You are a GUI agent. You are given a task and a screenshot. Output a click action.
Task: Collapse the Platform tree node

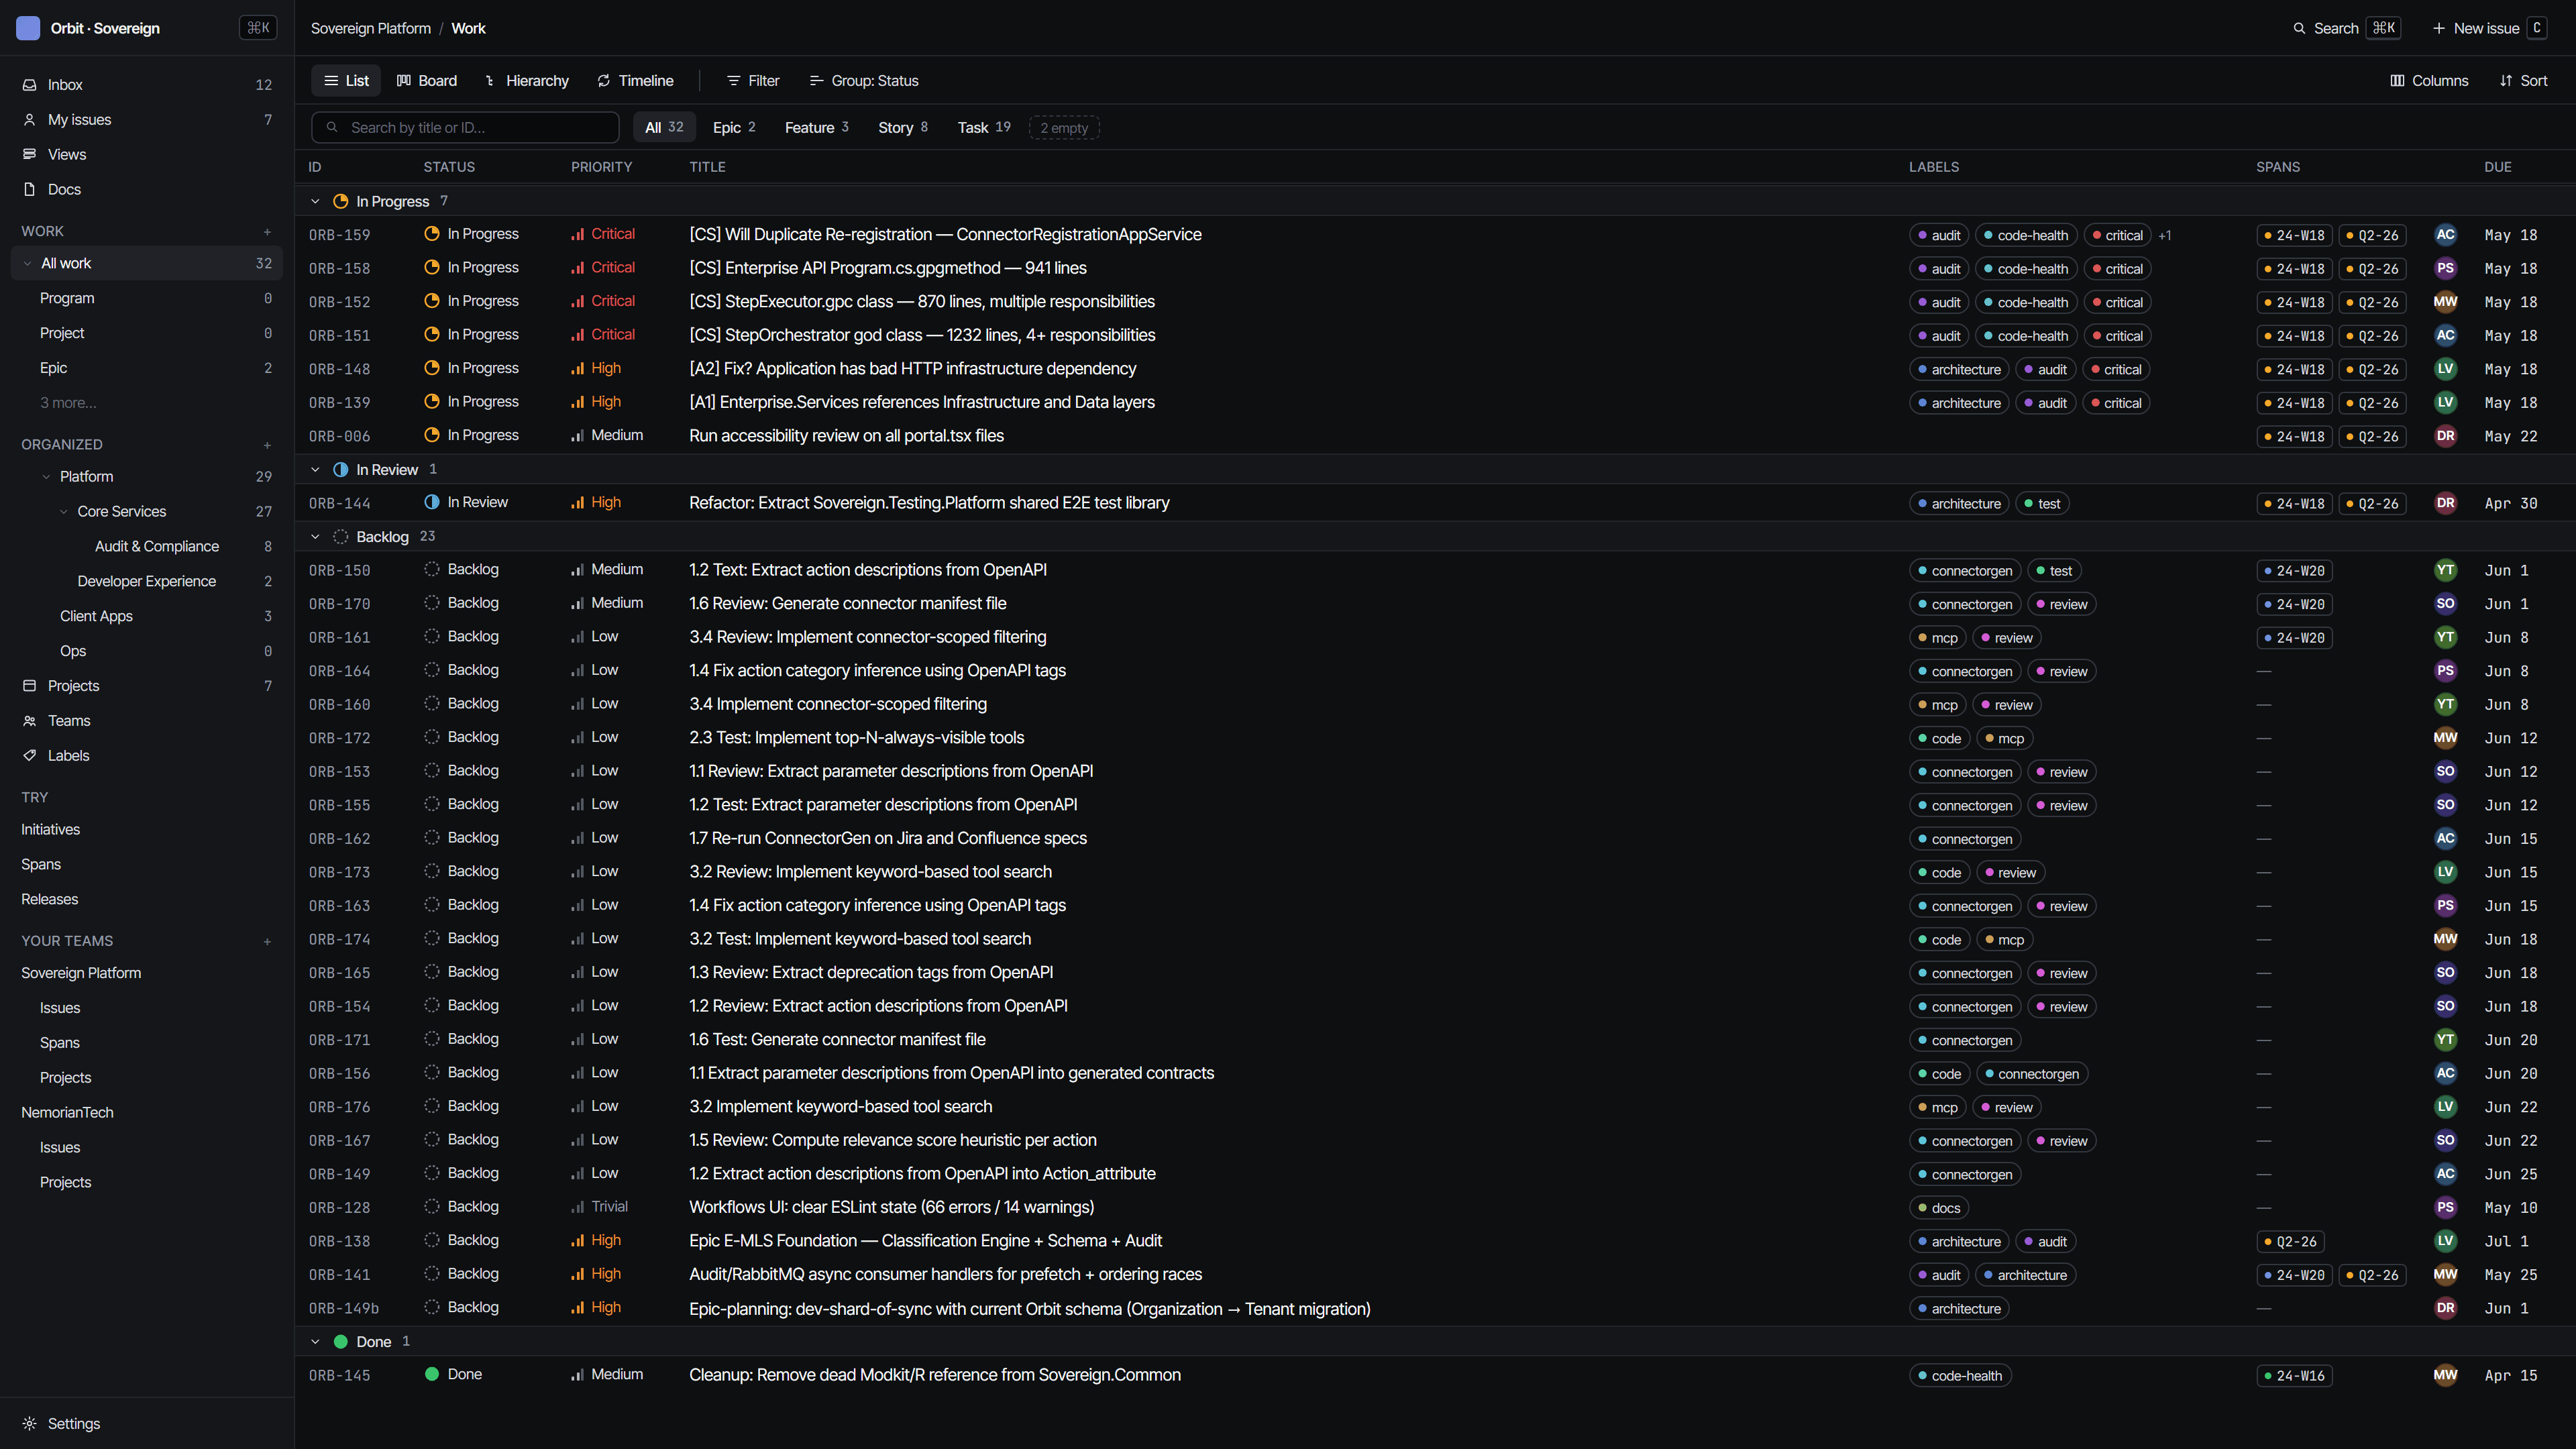click(46, 477)
